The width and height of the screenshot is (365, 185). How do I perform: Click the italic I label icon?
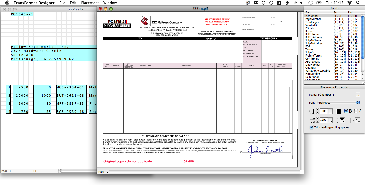360,111
